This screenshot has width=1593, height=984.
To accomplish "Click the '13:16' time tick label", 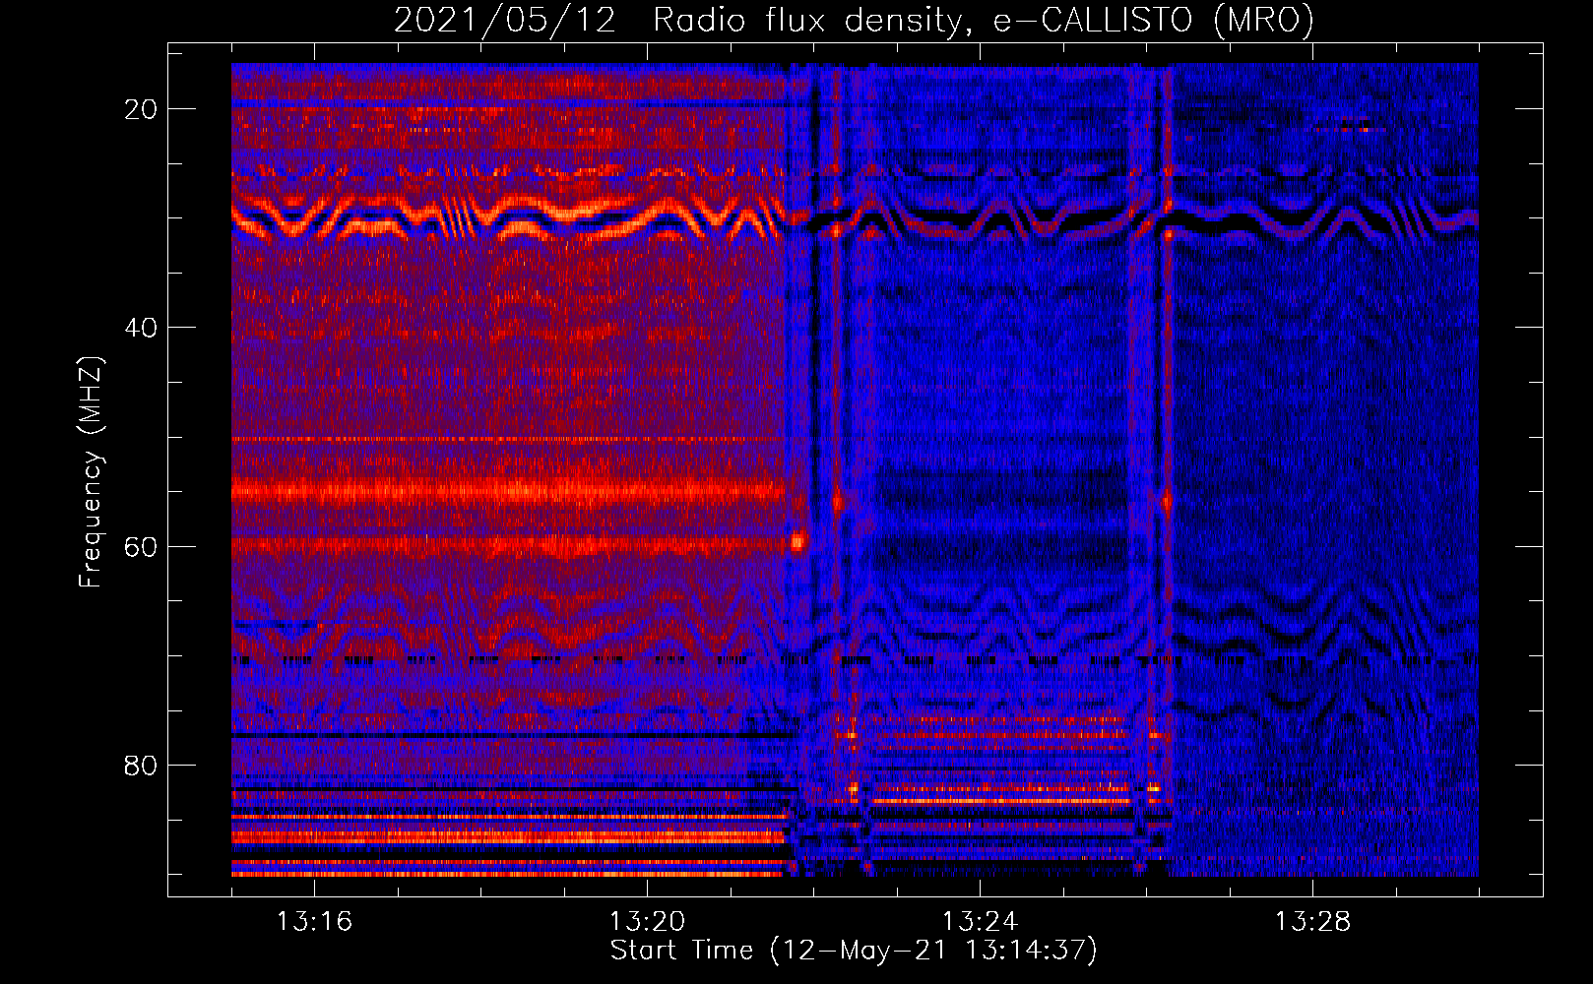I will pos(314,922).
